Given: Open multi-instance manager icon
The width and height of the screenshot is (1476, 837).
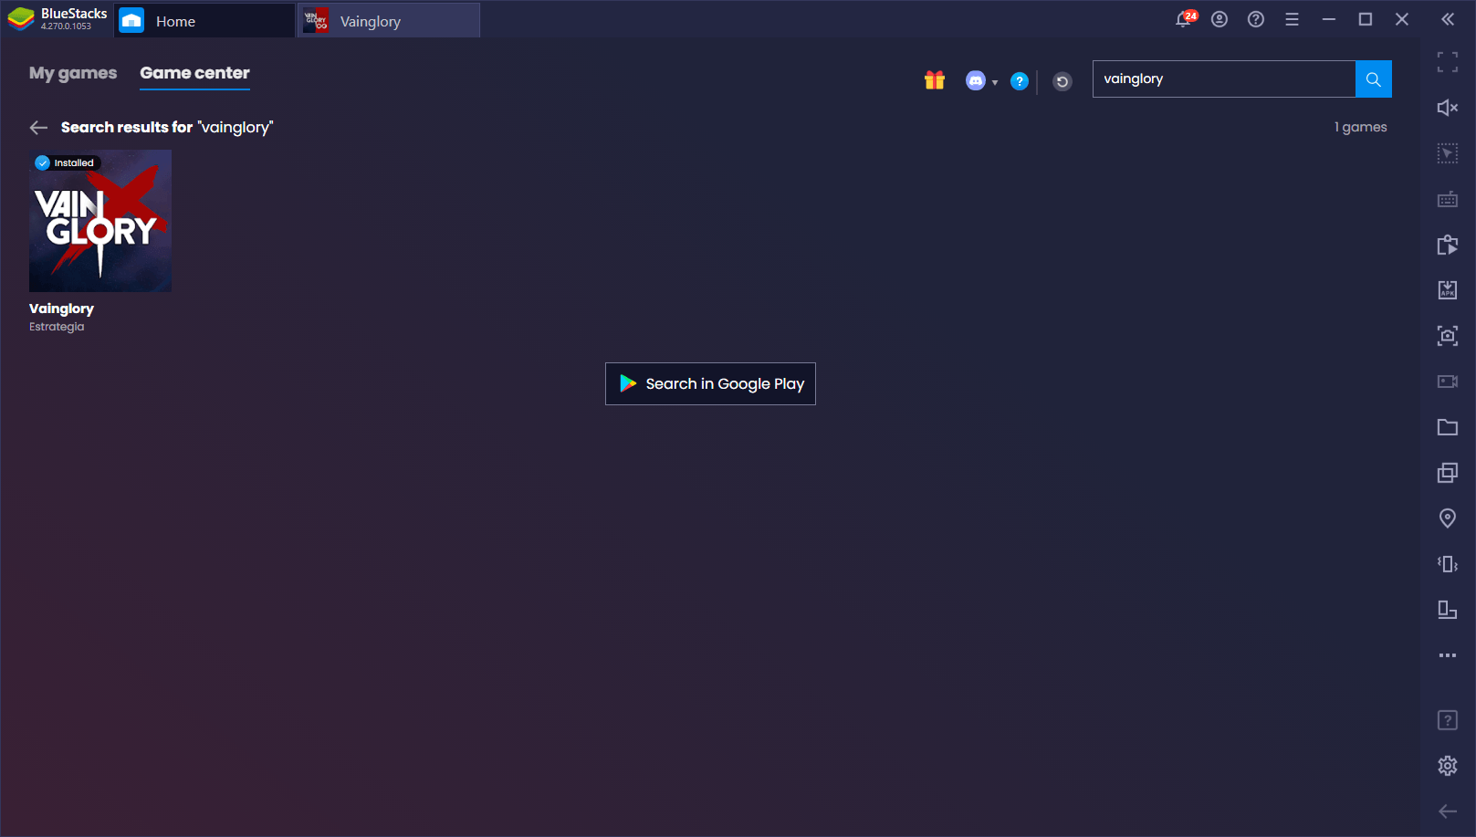Looking at the screenshot, I should pos(1448,473).
